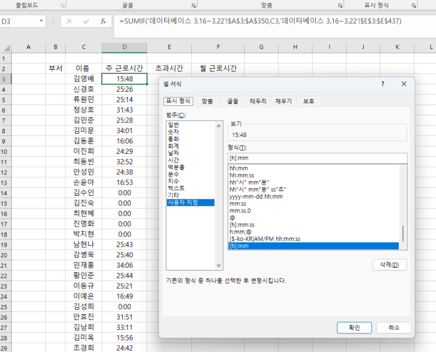Choose yyyy-mm-dd hh:mm format
Screen dimensions: 436x352
(x=314, y=196)
